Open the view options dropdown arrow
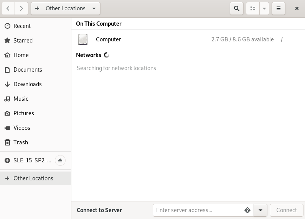Screen dimensions: 305x219 264,8
